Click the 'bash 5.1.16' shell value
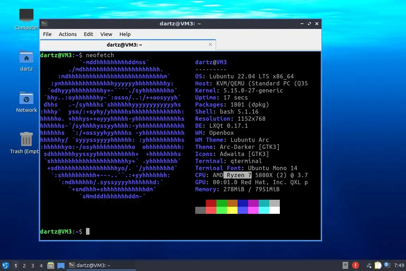This screenshot has width=406, height=271. point(239,112)
